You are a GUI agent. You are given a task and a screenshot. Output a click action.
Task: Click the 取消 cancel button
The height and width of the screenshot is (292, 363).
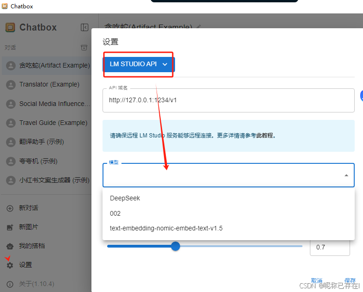pyautogui.click(x=316, y=280)
